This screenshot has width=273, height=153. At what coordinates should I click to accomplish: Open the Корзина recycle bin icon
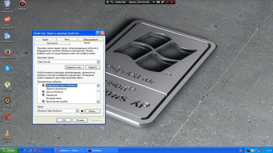pyautogui.click(x=7, y=38)
